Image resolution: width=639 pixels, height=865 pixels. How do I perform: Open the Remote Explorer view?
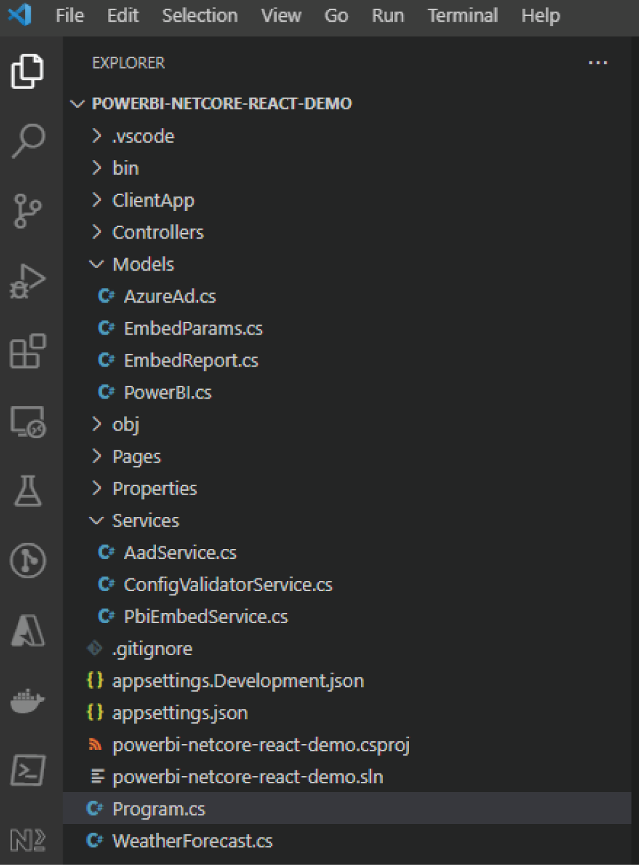click(28, 422)
